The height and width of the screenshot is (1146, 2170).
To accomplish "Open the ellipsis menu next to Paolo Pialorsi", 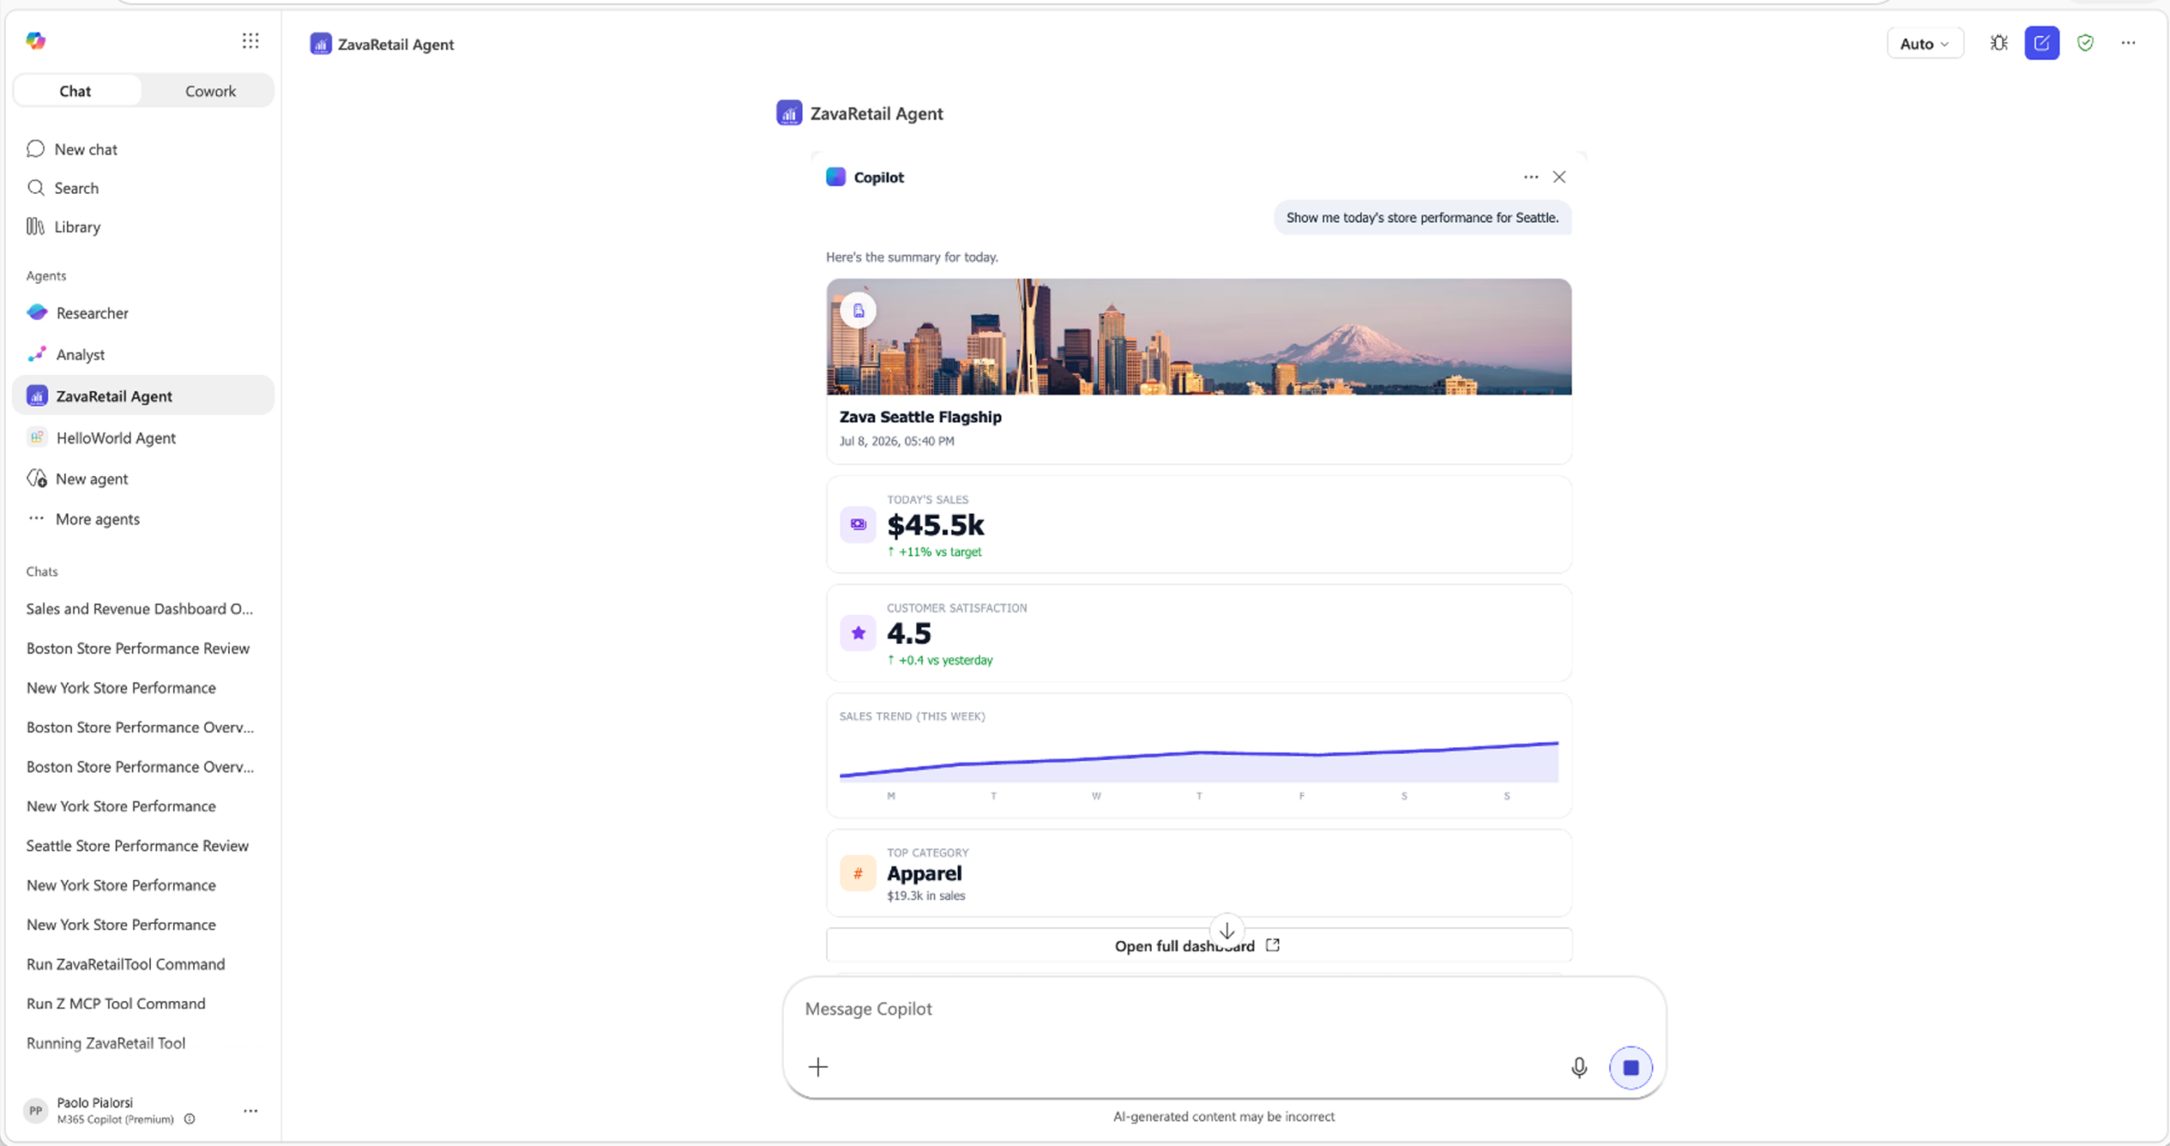I will 250,1110.
